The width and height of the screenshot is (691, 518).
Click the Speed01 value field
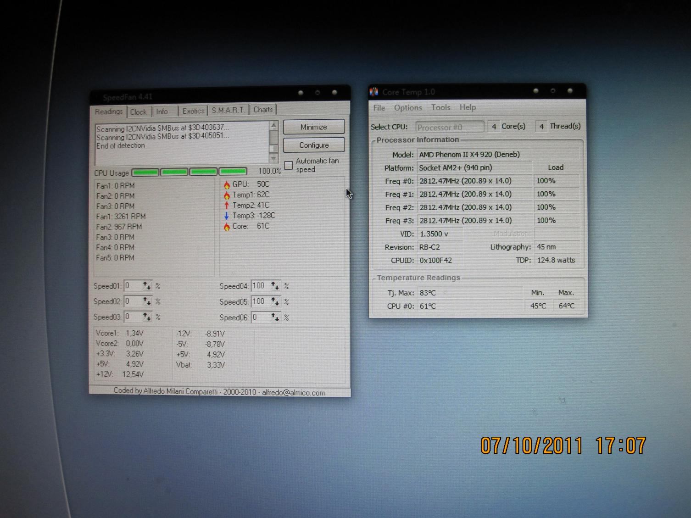pyautogui.click(x=132, y=286)
